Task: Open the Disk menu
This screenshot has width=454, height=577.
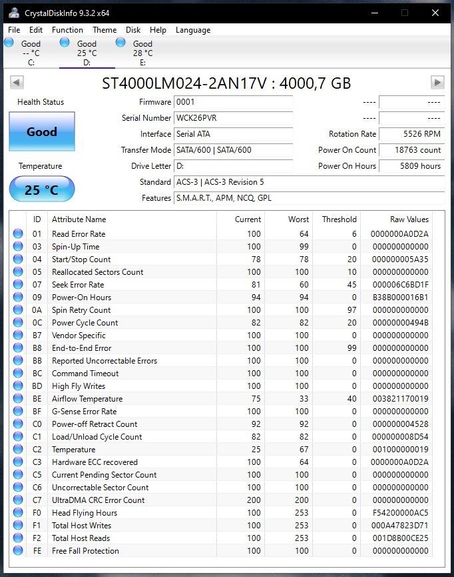Action: [133, 30]
